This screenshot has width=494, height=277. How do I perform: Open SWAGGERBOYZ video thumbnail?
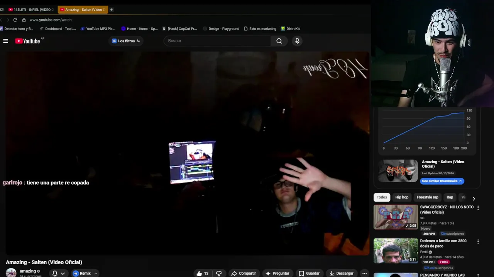tap(396, 217)
